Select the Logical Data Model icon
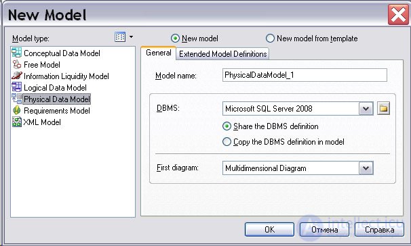 coord(17,87)
